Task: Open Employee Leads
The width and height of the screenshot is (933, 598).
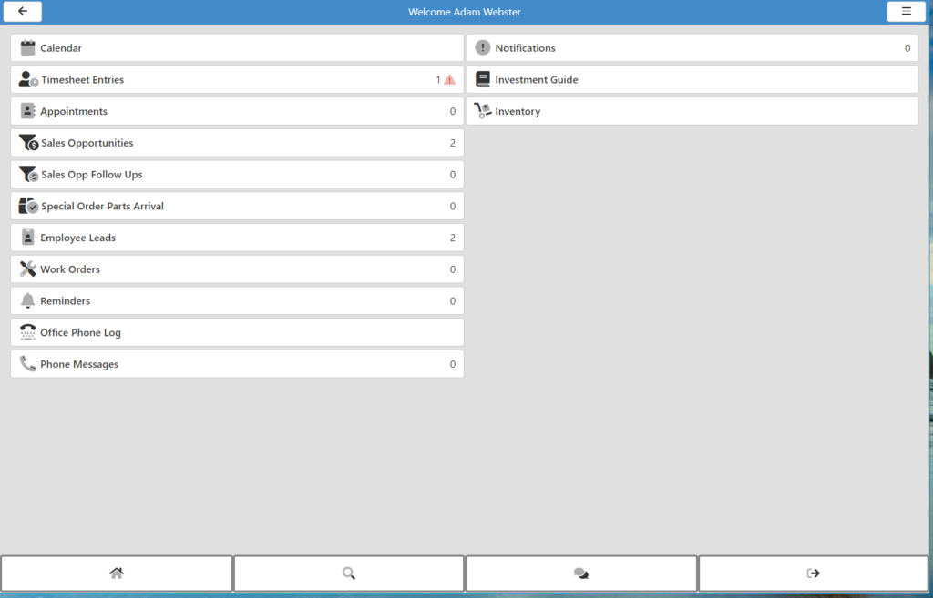Action: pyautogui.click(x=237, y=238)
